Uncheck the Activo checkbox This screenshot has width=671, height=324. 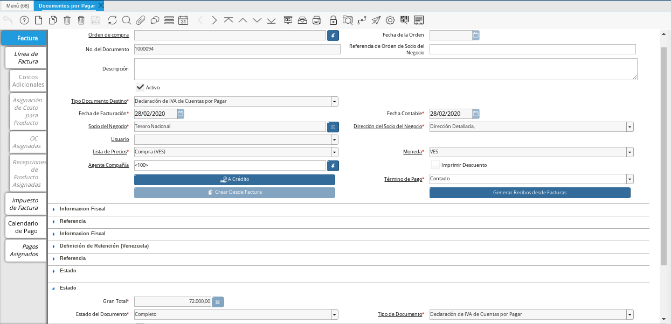pyautogui.click(x=140, y=87)
